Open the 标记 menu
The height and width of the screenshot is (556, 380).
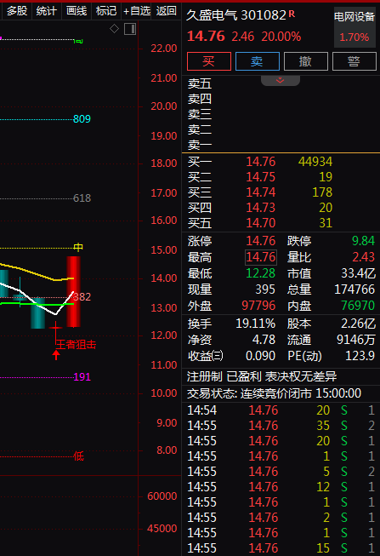pyautogui.click(x=106, y=11)
